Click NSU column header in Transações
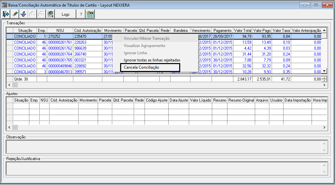Image resolution: width=335 pixels, height=185 pixels. click(60, 31)
